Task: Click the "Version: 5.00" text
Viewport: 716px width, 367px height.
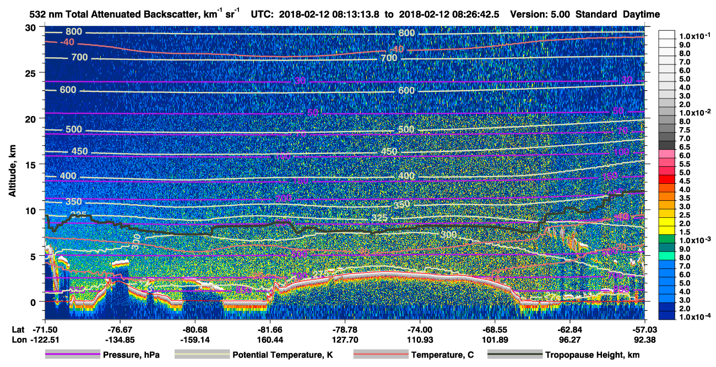Action: click(541, 14)
